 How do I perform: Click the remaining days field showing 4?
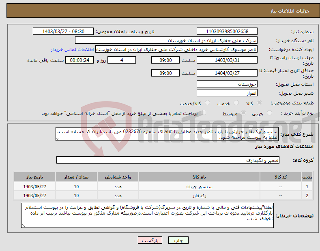[x=122, y=60]
